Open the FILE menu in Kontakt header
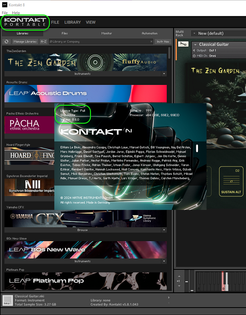Viewport: 246px width, 315px height. tap(55, 22)
